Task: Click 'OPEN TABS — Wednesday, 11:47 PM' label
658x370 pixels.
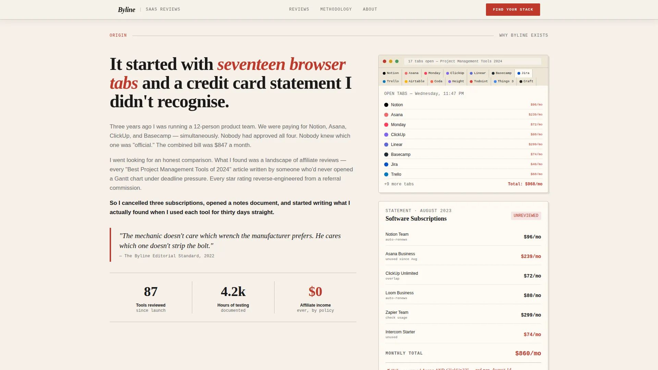Action: 424,94
